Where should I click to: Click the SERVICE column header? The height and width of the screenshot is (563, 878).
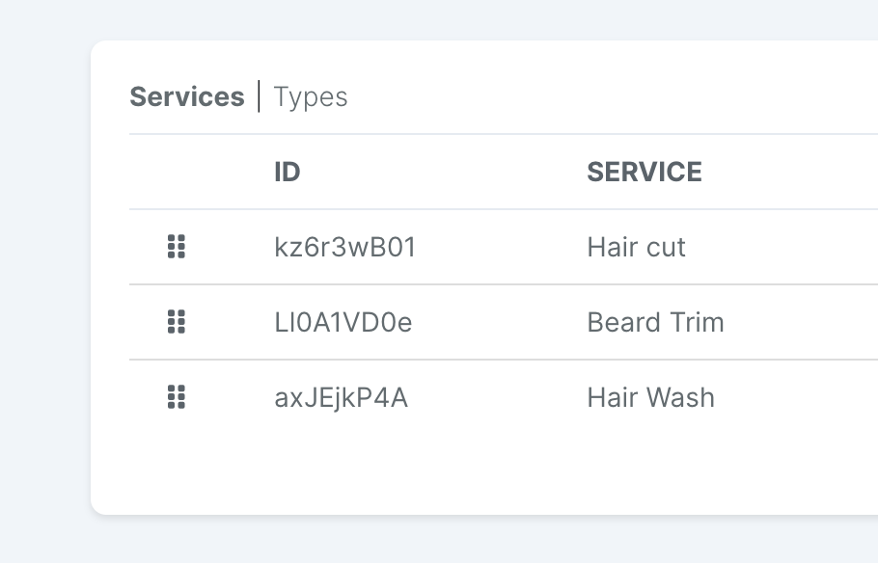(644, 172)
